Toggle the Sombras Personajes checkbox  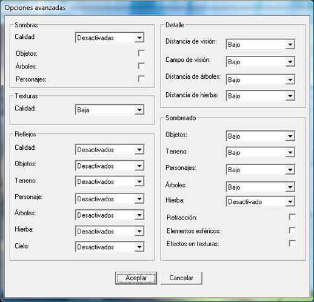point(141,79)
